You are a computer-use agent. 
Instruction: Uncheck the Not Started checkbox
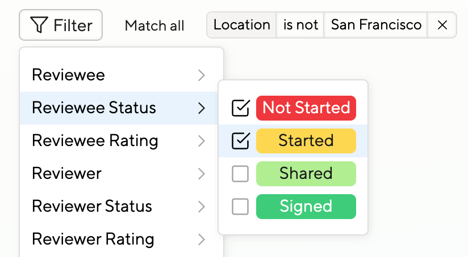point(241,108)
